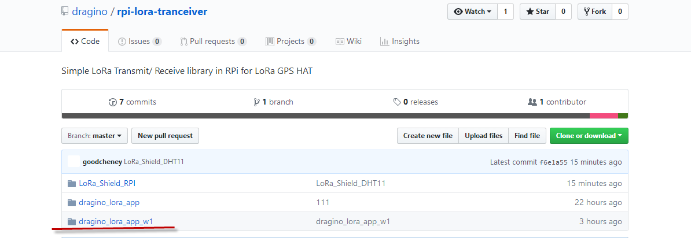Click Find file button
The height and width of the screenshot is (238, 691).
coord(527,136)
